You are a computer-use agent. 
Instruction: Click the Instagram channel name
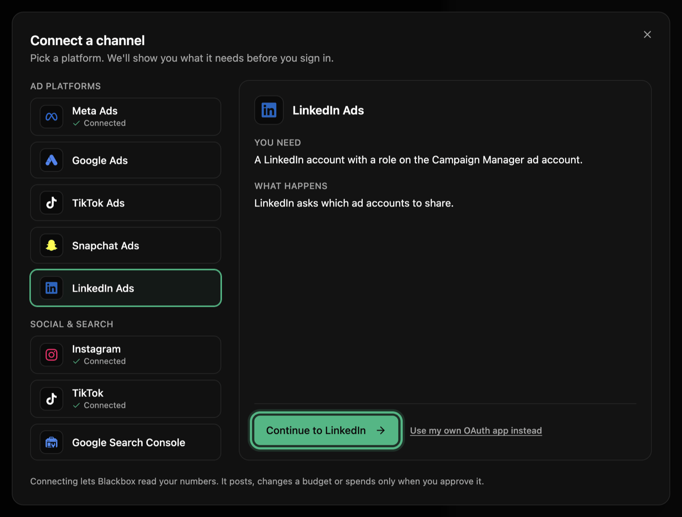(x=96, y=349)
